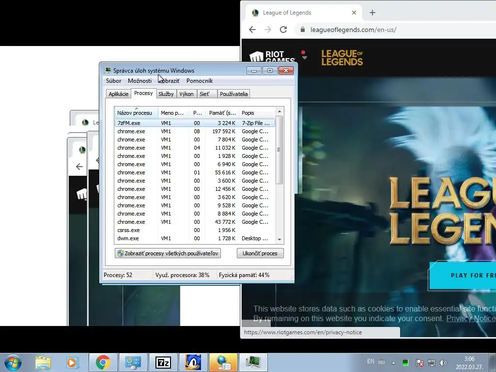Switch to the Výkon tab
This screenshot has width=496, height=372.
[186, 94]
